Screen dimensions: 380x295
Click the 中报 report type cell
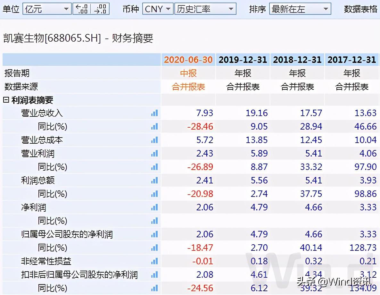point(188,73)
